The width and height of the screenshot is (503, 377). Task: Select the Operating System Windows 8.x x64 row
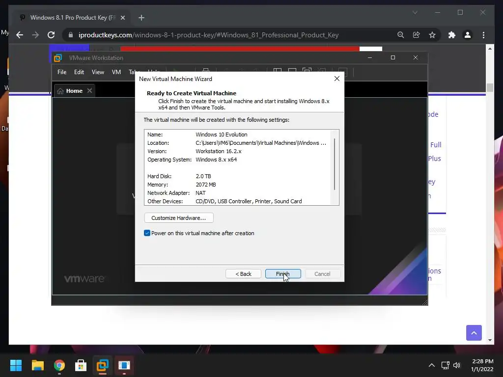(237, 160)
